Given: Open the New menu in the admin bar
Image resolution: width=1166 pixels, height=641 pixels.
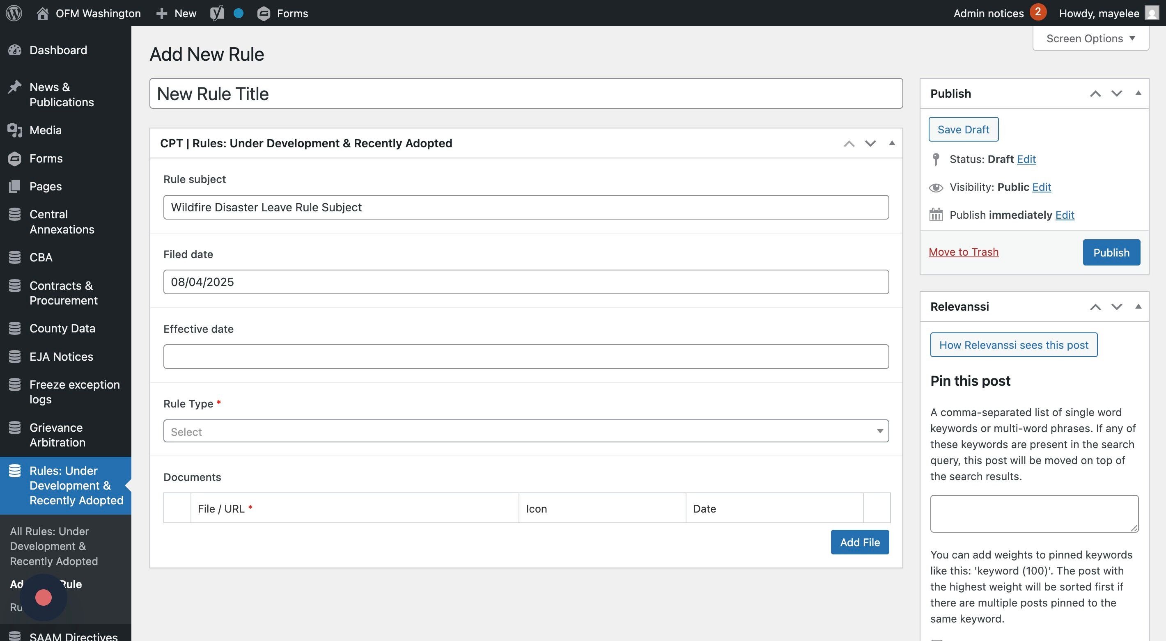Looking at the screenshot, I should [x=177, y=13].
